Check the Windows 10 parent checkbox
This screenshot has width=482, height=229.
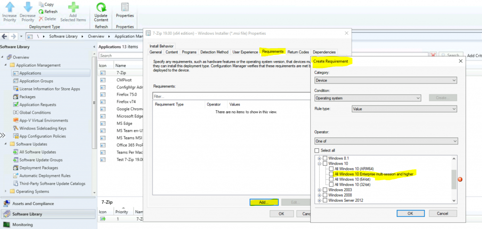pos(325,164)
